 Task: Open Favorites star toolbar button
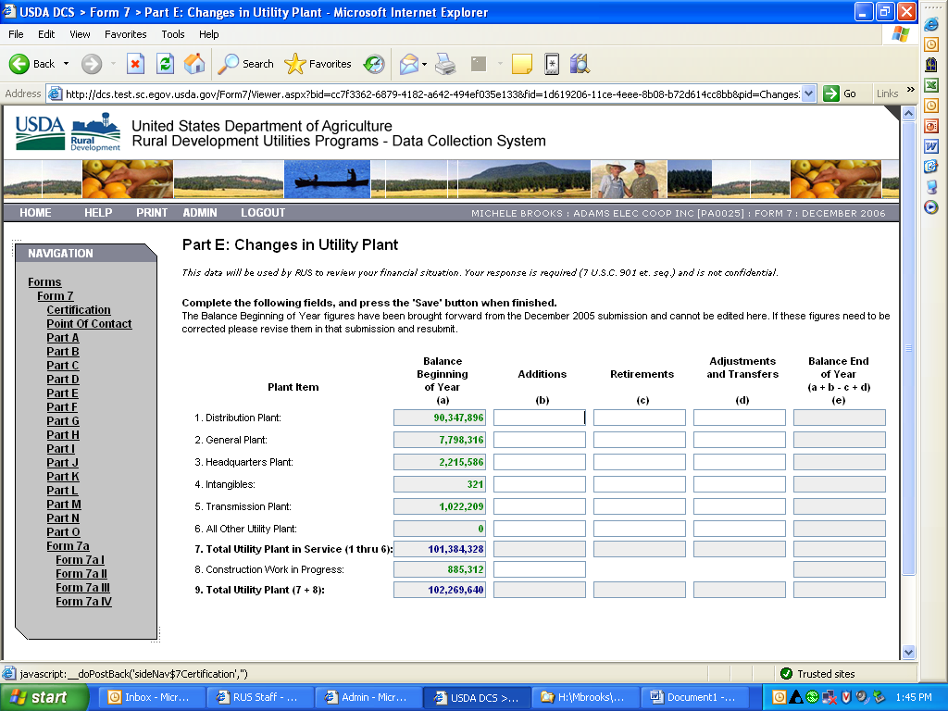[318, 64]
